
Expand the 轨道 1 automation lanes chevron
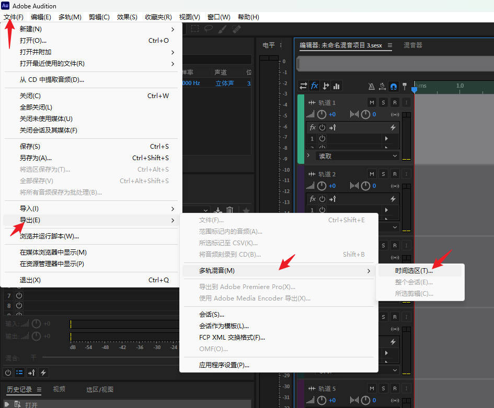(308, 155)
